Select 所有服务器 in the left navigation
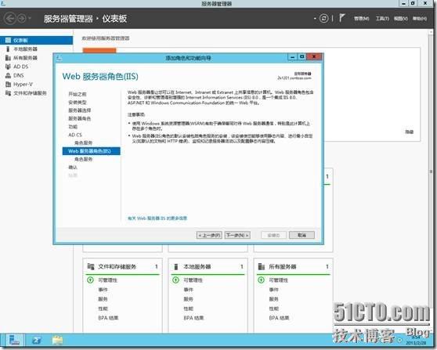437x350 pixels. [x=25, y=58]
